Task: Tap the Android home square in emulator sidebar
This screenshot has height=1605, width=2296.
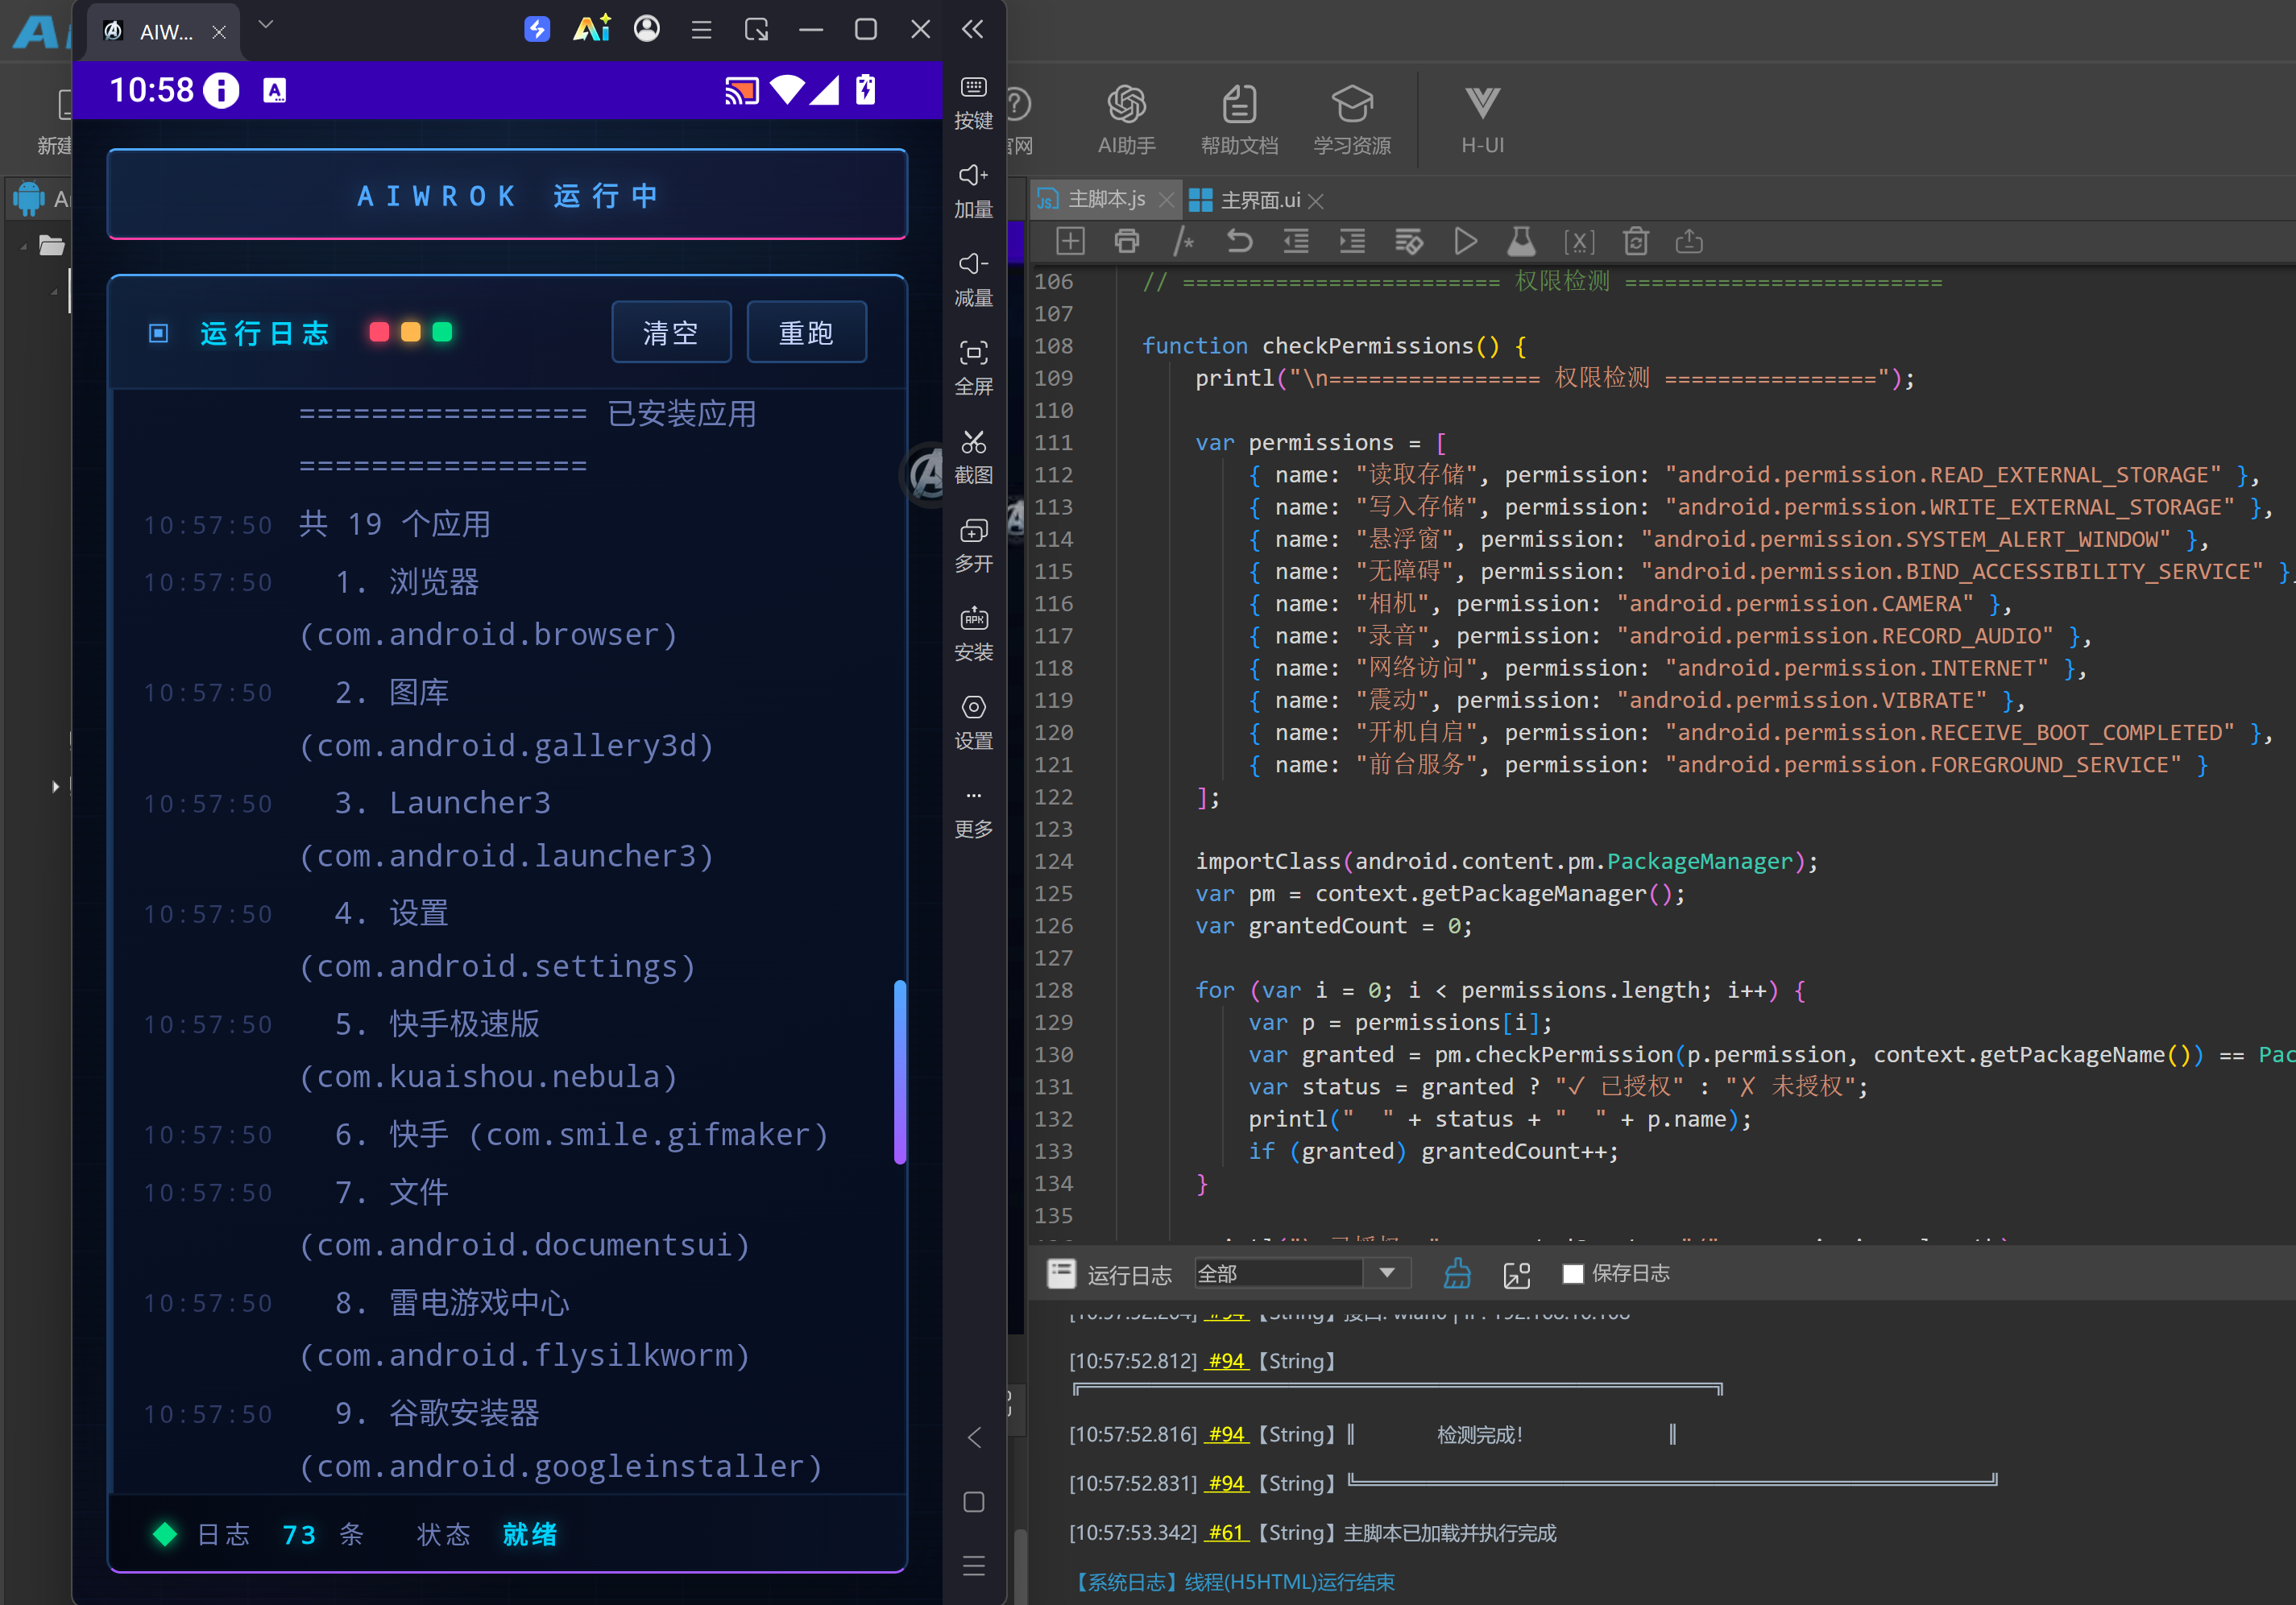Action: click(973, 1502)
